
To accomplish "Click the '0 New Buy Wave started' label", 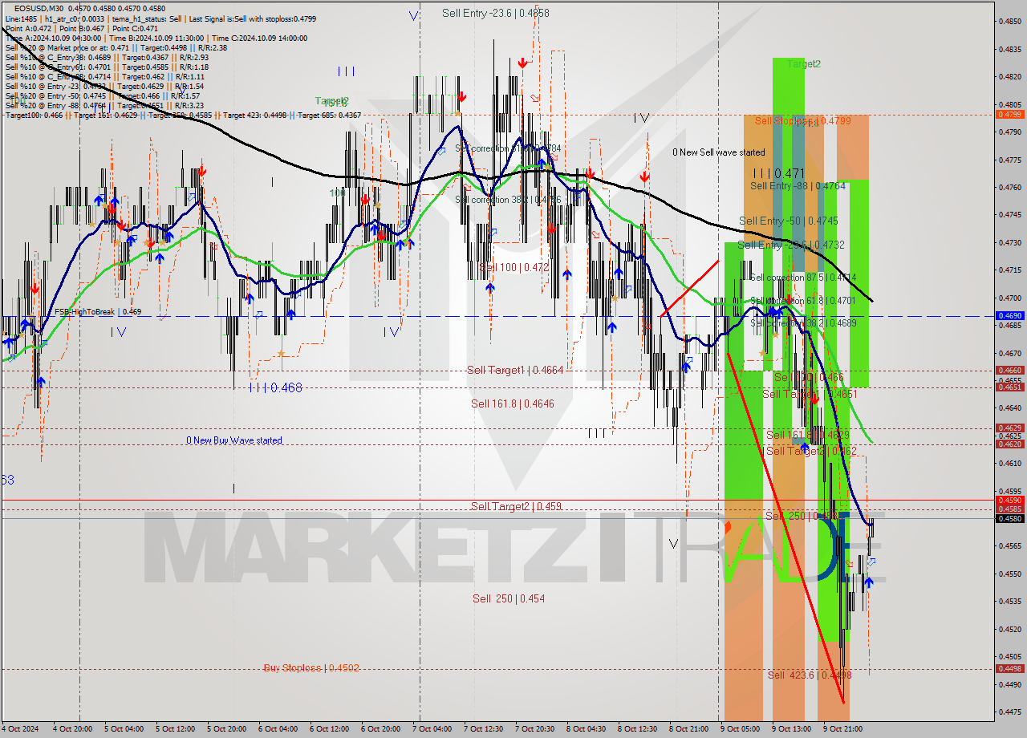I will (x=234, y=440).
